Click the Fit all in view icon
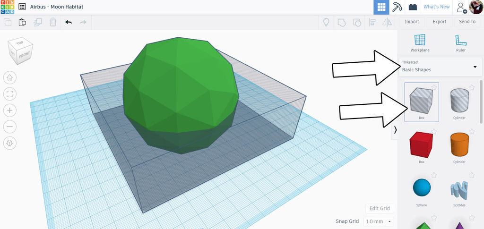This screenshot has width=484, height=229. pos(9,93)
